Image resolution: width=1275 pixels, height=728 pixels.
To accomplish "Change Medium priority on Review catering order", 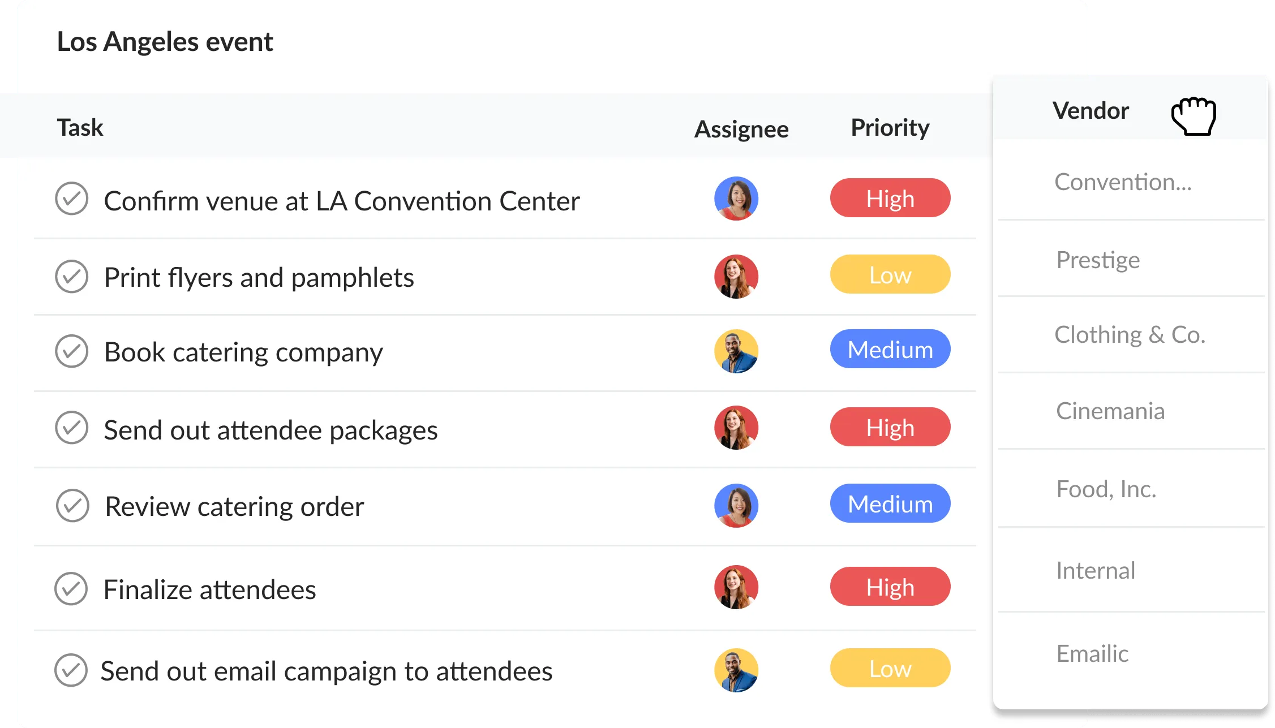I will pyautogui.click(x=890, y=503).
